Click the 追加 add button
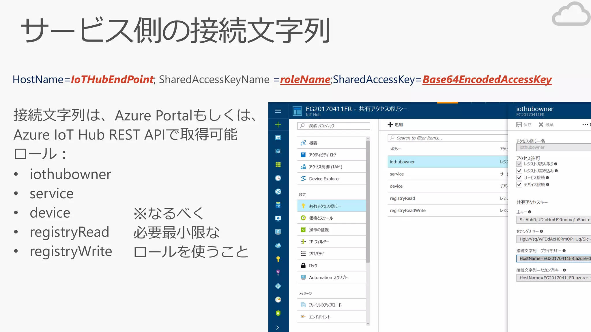The image size is (591, 332). click(395, 124)
